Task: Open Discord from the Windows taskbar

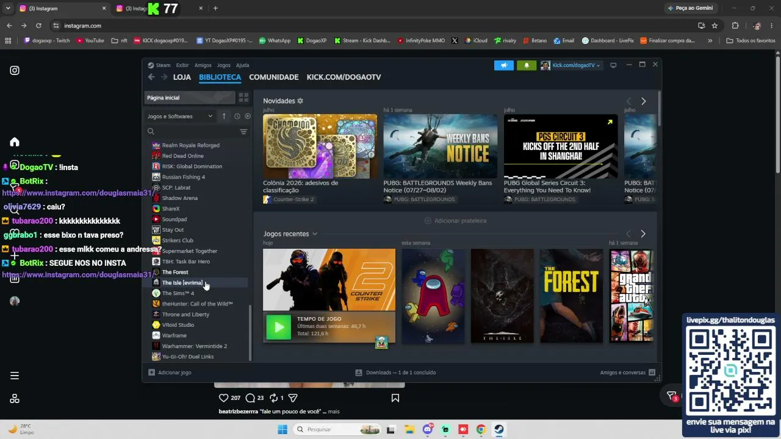Action: (428, 429)
